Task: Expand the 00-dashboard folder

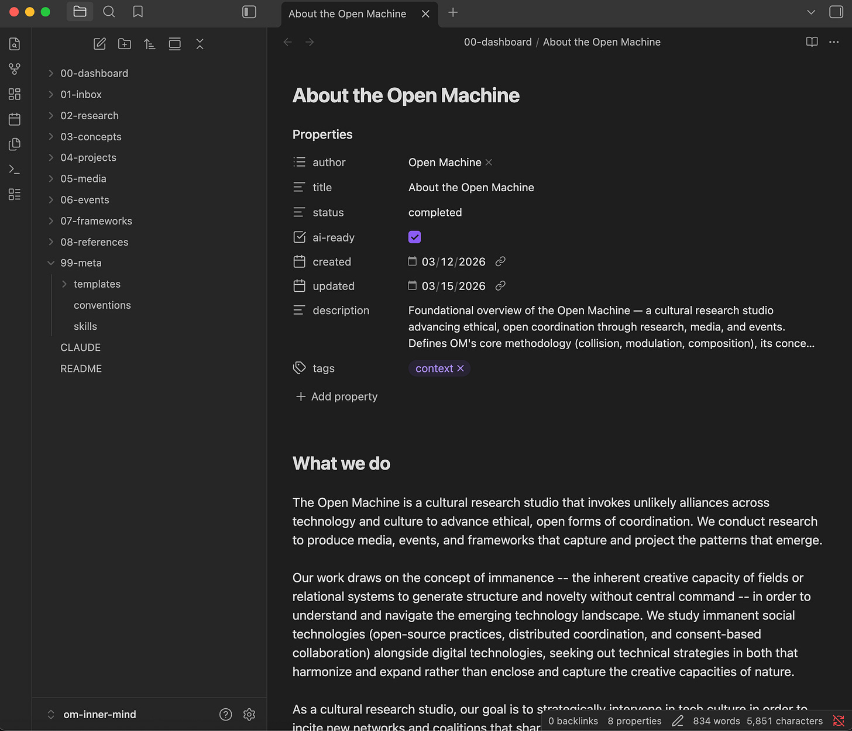Action: pos(51,73)
